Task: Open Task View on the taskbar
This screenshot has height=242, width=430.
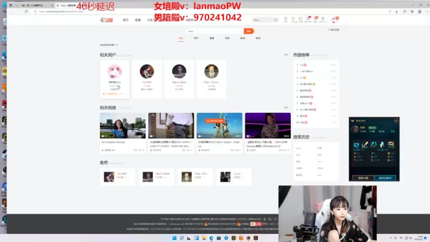Action: [x=189, y=238]
